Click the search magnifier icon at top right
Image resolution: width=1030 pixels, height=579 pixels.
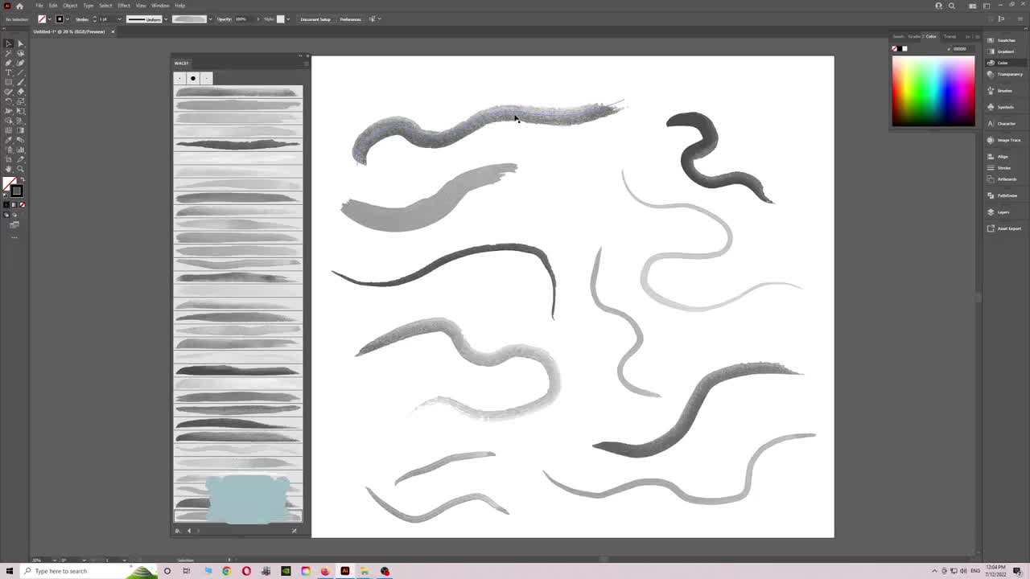click(x=951, y=6)
